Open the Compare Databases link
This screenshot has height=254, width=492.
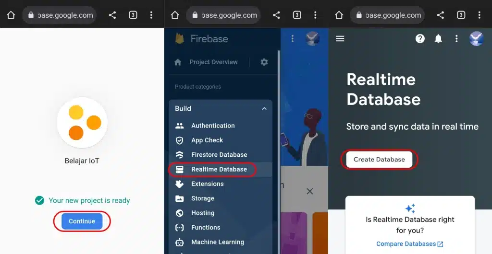click(x=409, y=244)
